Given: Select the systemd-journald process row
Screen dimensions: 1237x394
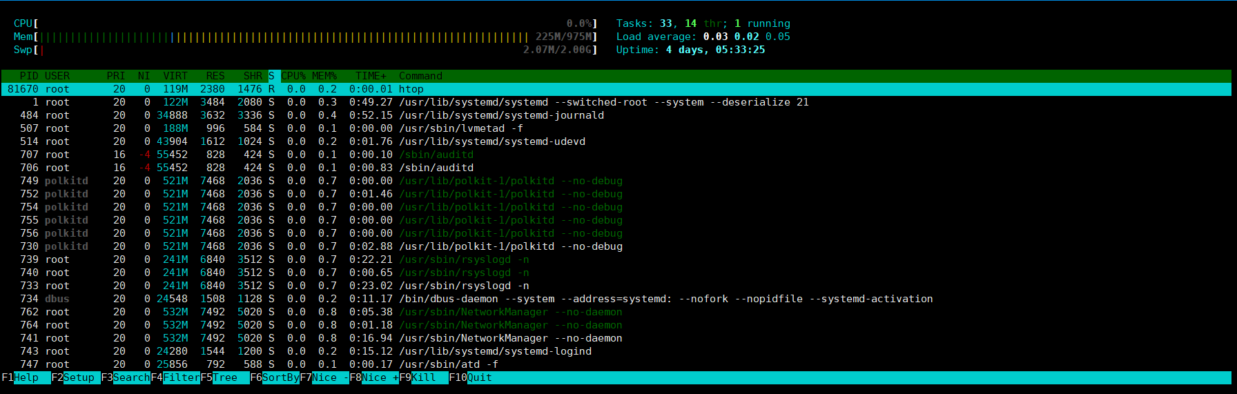Looking at the screenshot, I should pyautogui.click(x=616, y=115).
